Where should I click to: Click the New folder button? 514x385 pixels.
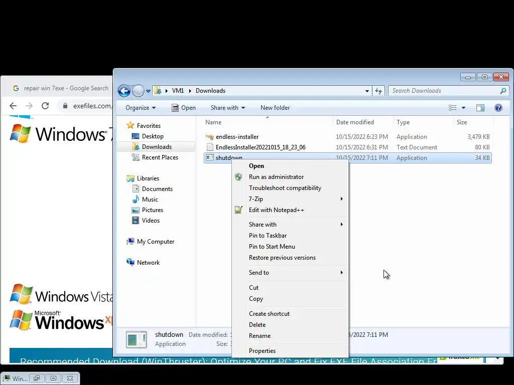pos(275,108)
